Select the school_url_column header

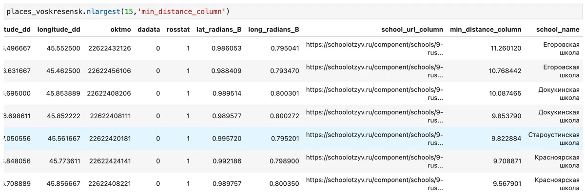[412, 30]
